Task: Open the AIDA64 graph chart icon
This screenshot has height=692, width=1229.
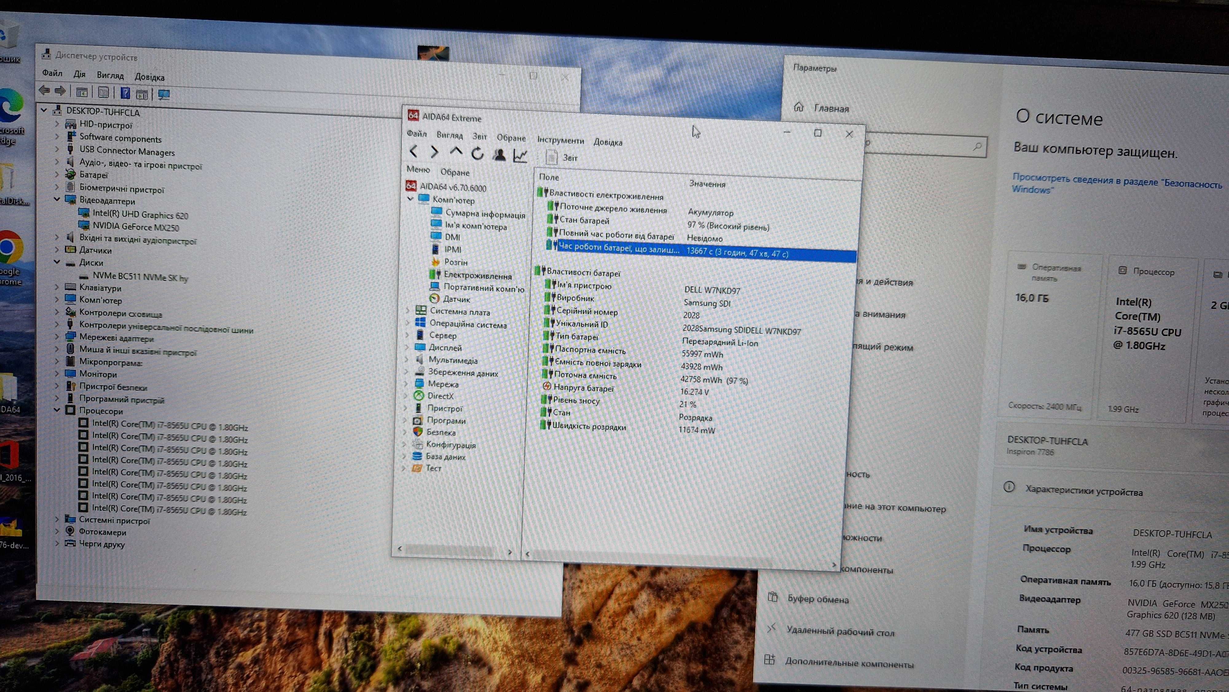Action: pos(520,155)
